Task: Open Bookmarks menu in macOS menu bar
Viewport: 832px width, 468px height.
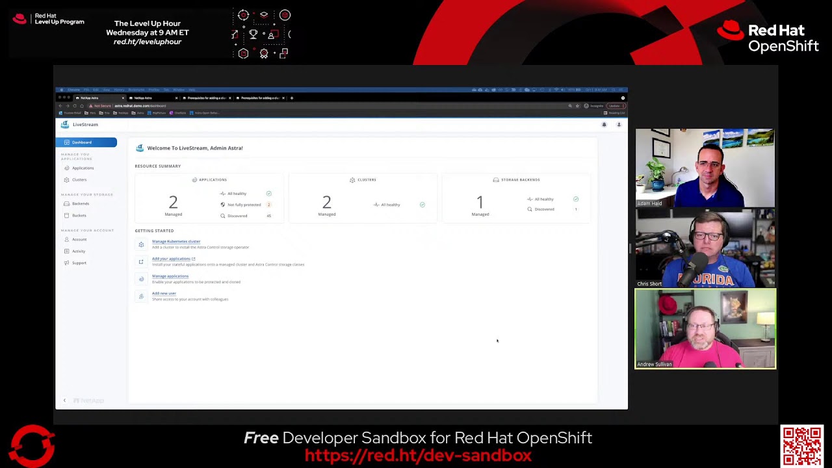Action: (136, 90)
